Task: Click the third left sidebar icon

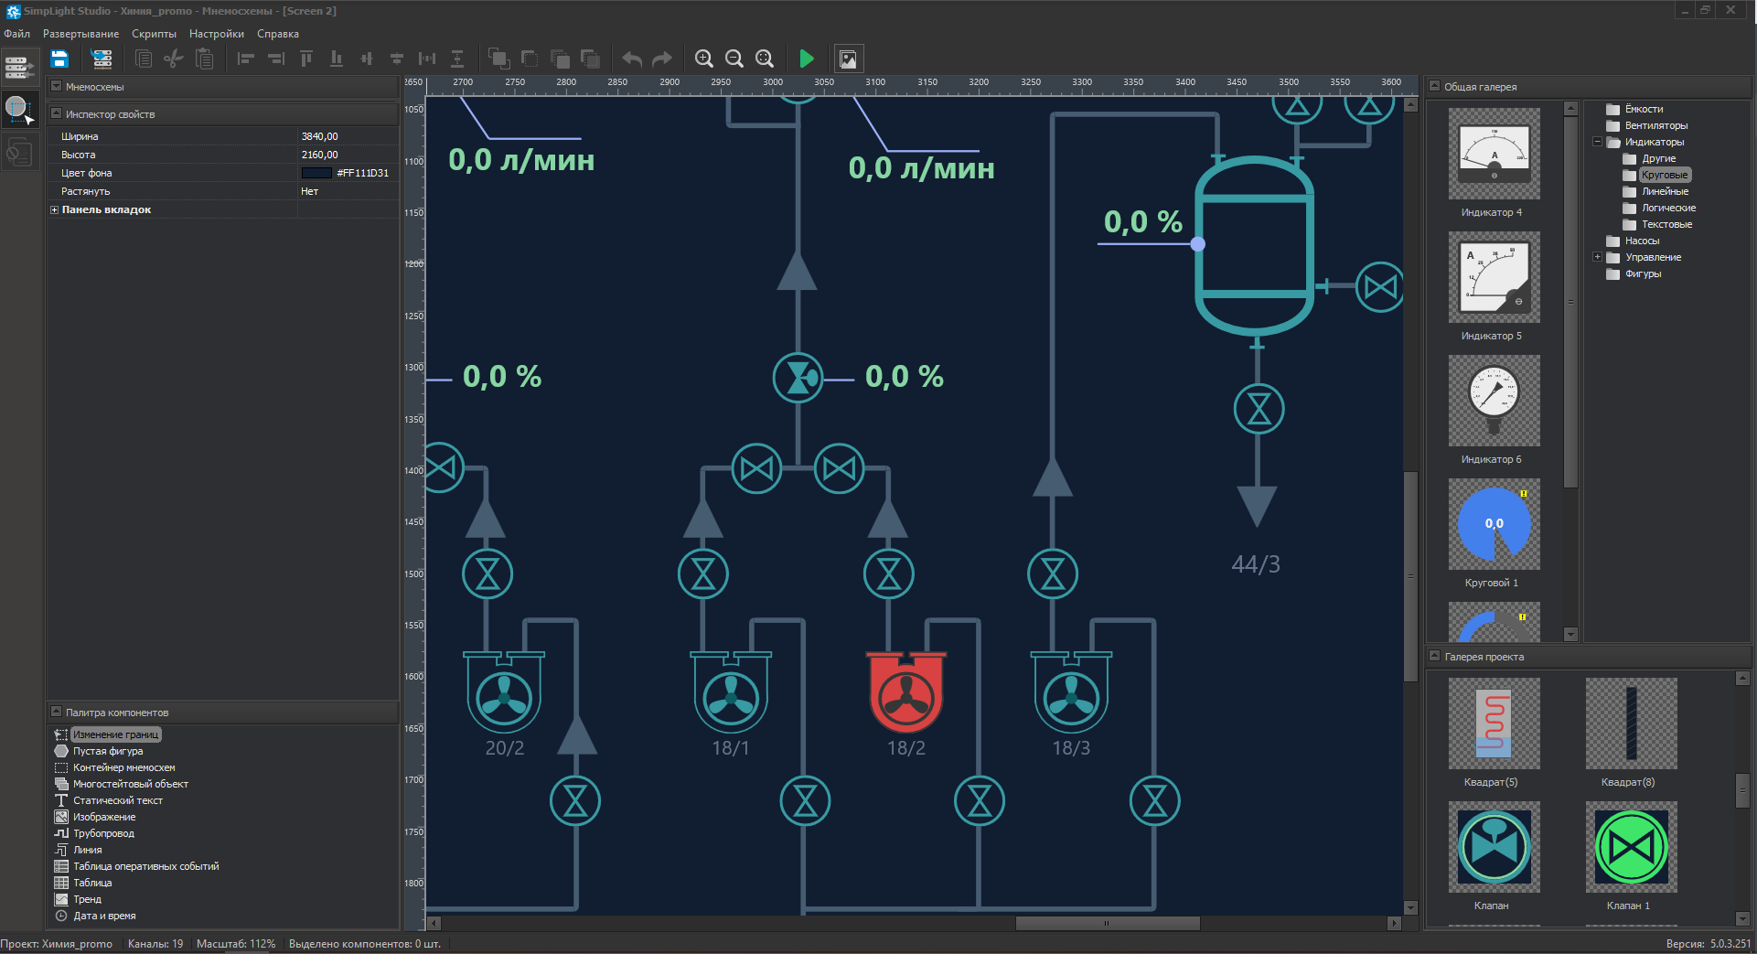Action: (19, 152)
